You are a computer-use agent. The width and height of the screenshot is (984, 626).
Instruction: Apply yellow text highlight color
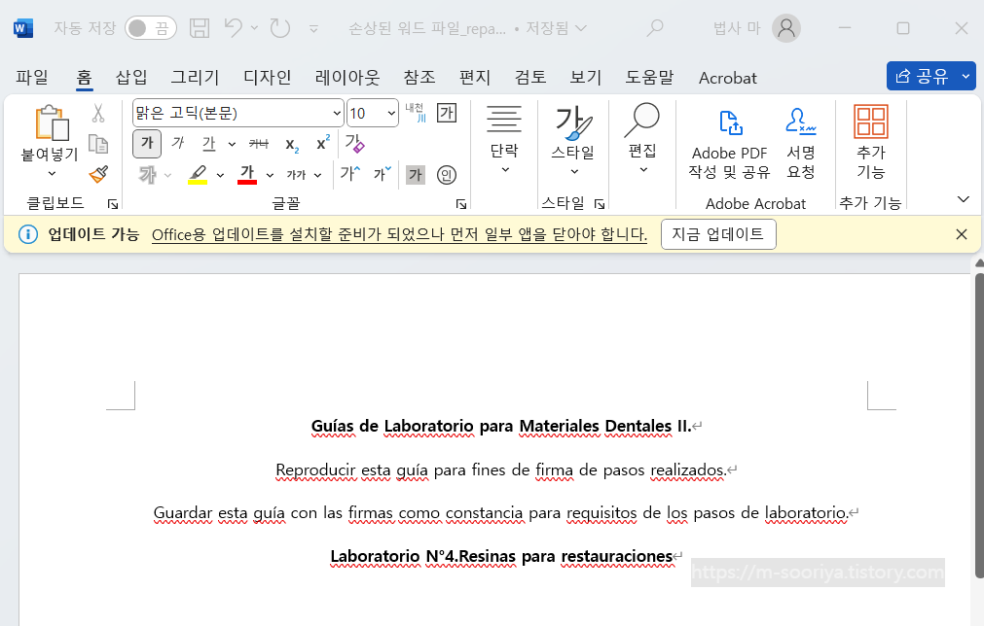click(198, 175)
